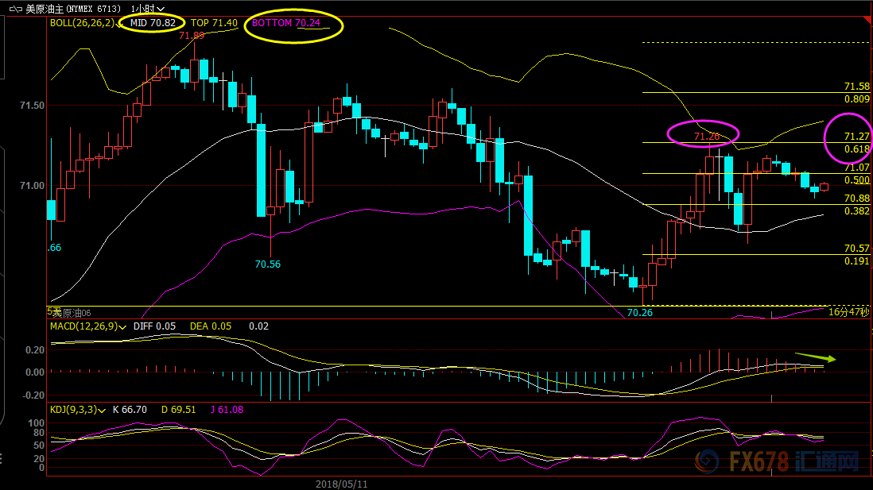Open the 1小时 timeframe dropdown
The height and width of the screenshot is (490, 873).
(x=147, y=9)
